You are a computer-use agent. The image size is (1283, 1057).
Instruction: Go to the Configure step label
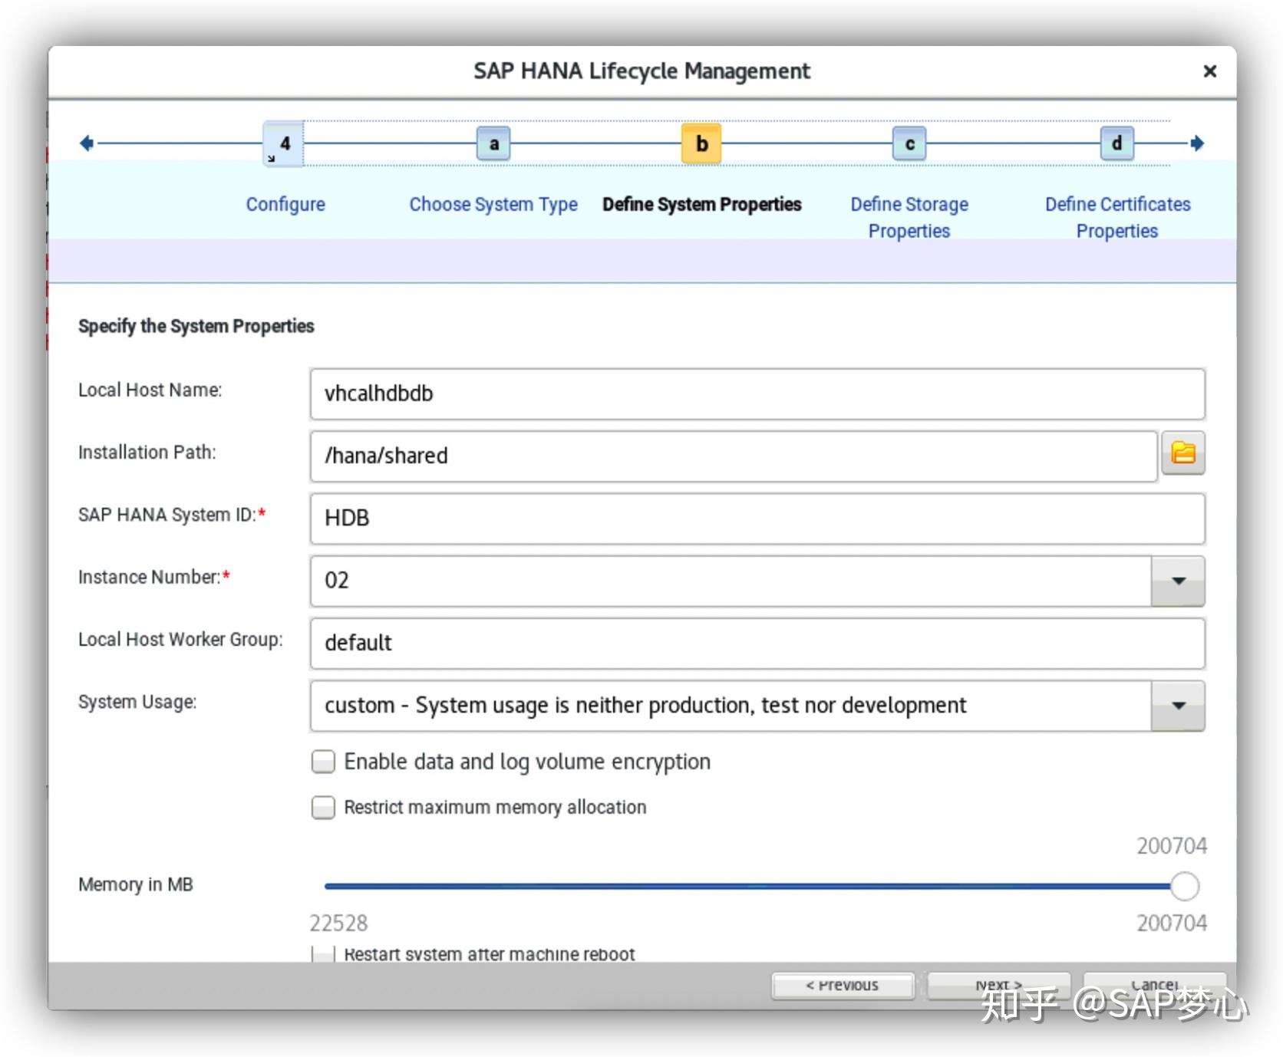tap(285, 204)
